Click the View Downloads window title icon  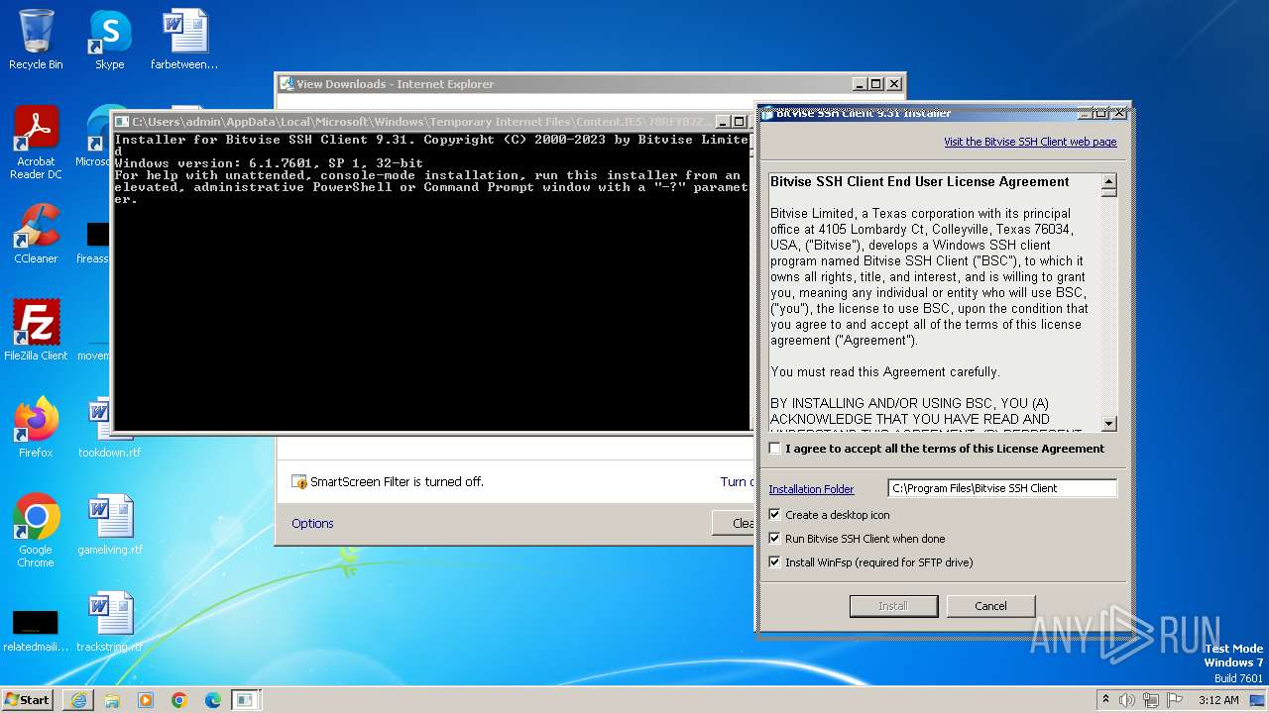287,84
